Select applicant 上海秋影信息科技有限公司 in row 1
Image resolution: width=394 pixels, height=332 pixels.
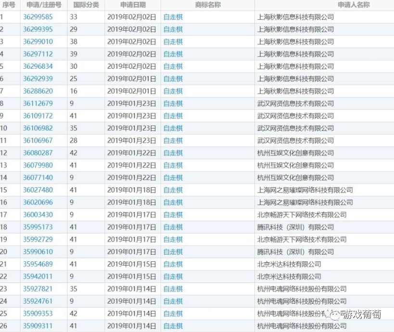pos(295,17)
